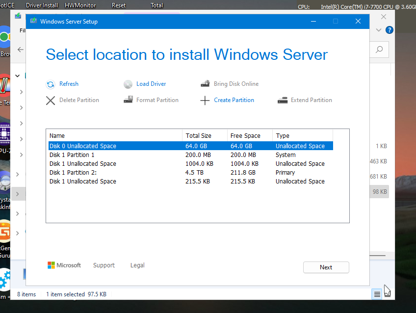Collapse the expanded tree node in the background window
Image resolution: width=416 pixels, height=313 pixels.
click(18, 76)
